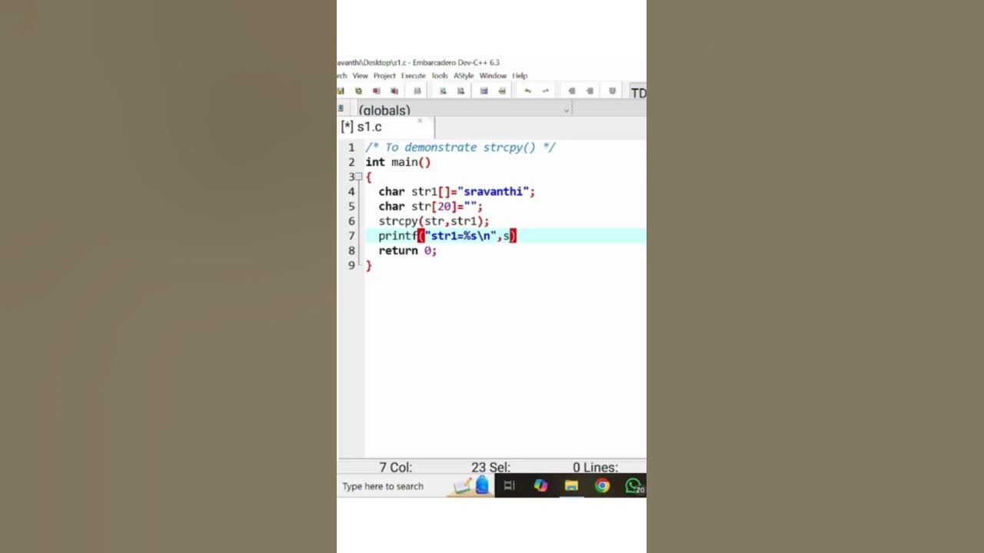Open the TD compiler selector in toolbar
Image resolution: width=984 pixels, height=553 pixels.
(638, 92)
